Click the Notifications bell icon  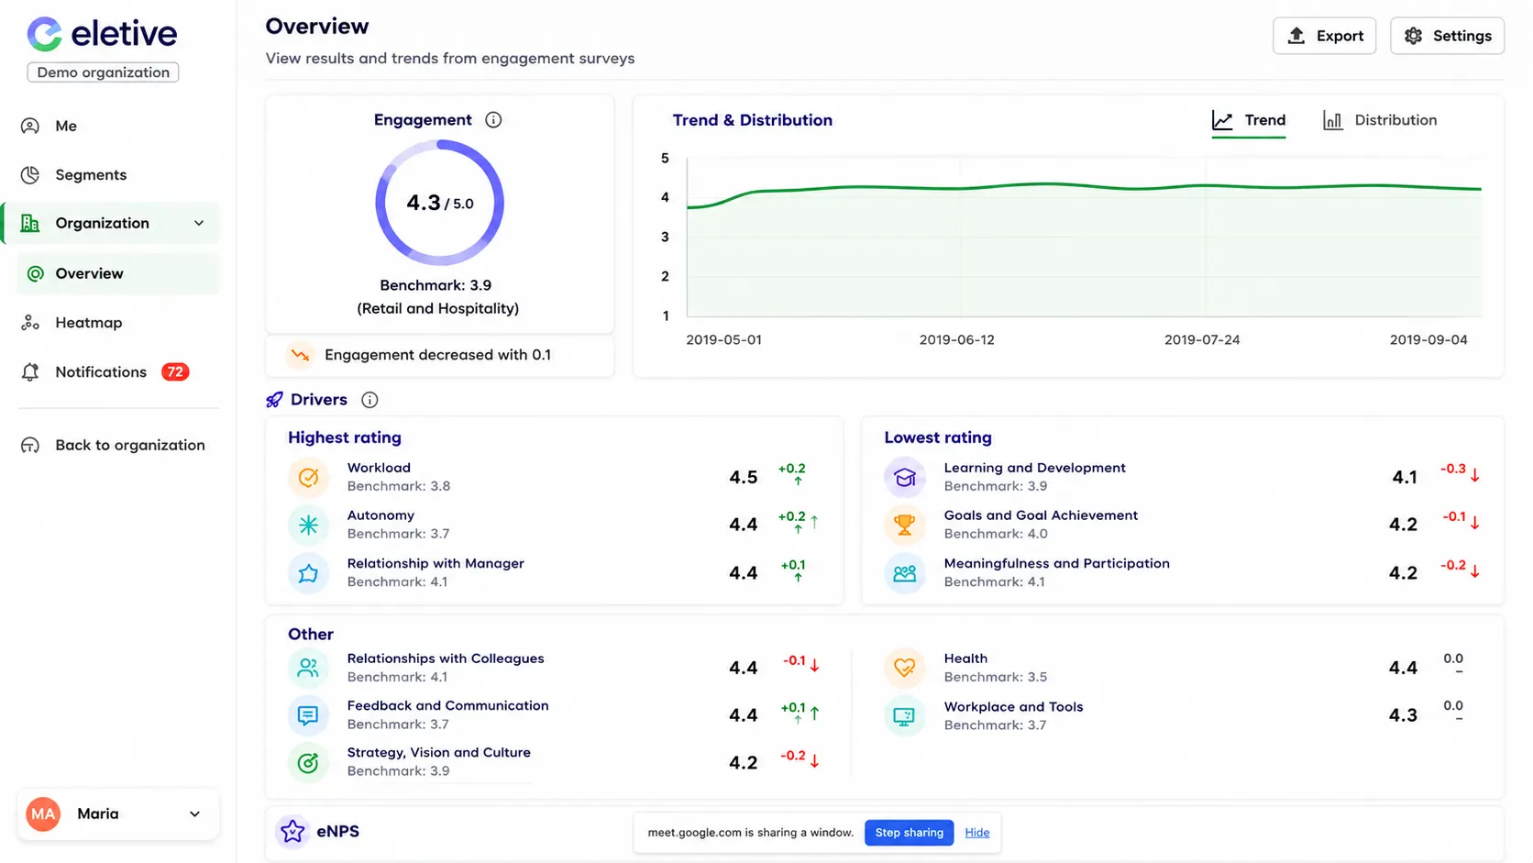pos(30,371)
